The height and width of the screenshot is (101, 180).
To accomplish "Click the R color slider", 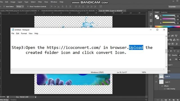I will click(169, 16).
